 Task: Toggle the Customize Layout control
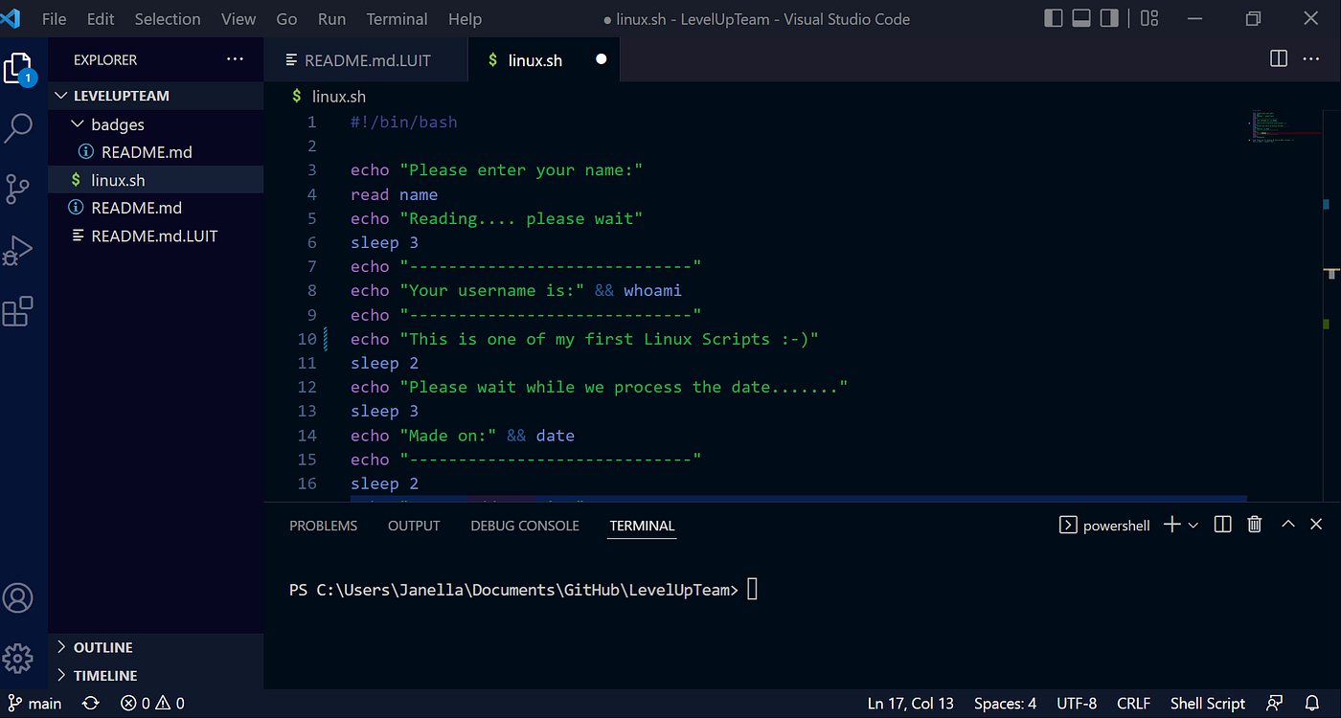pos(1148,18)
